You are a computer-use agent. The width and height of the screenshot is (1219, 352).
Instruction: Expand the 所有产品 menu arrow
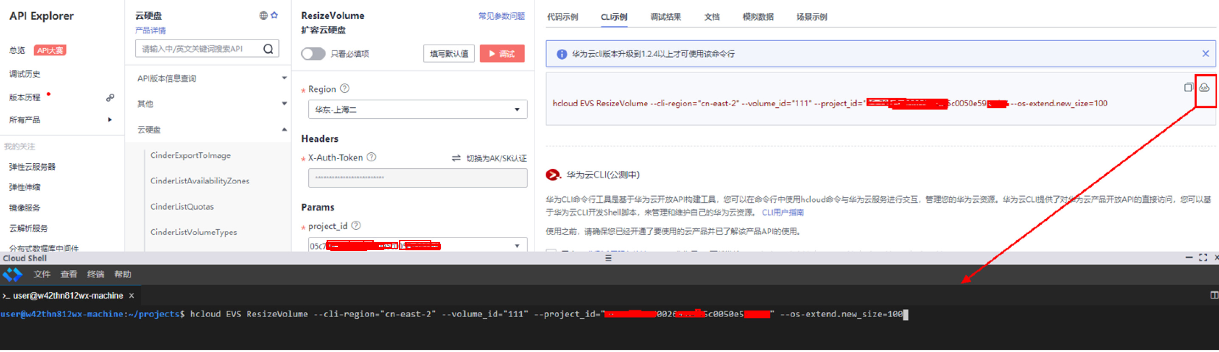110,120
